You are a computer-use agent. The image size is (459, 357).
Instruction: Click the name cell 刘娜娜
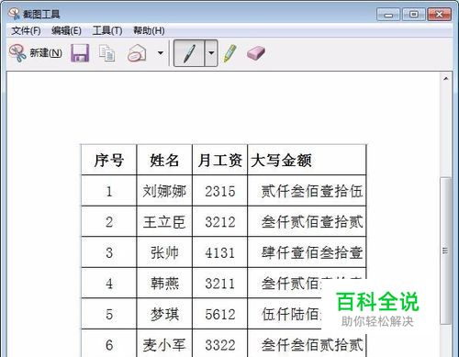[x=164, y=191]
